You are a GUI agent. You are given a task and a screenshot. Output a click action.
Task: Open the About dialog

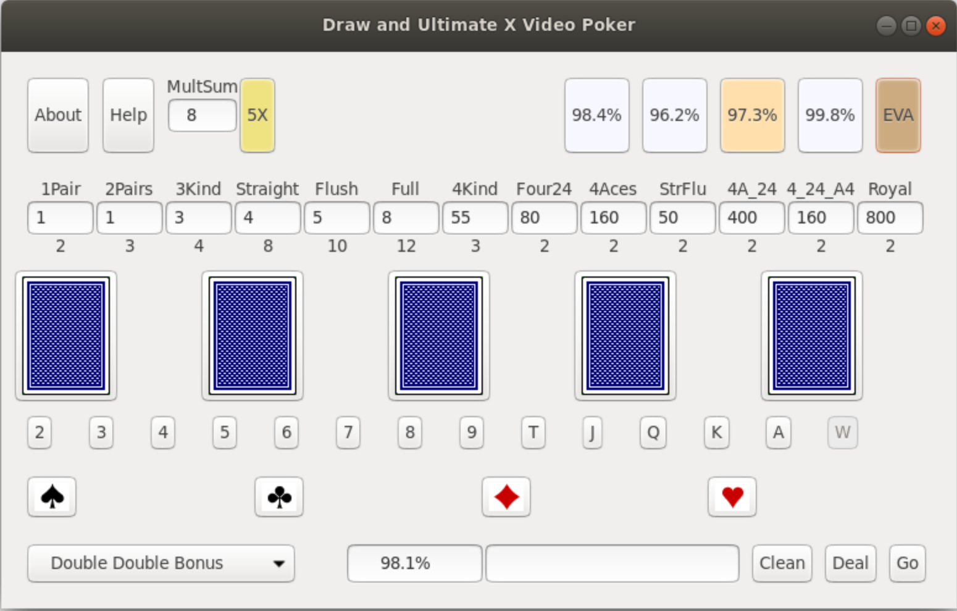pyautogui.click(x=58, y=115)
